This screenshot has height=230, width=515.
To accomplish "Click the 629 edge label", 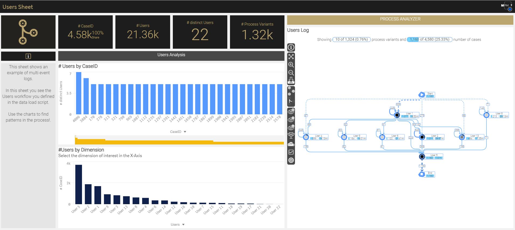I will point(398,104).
